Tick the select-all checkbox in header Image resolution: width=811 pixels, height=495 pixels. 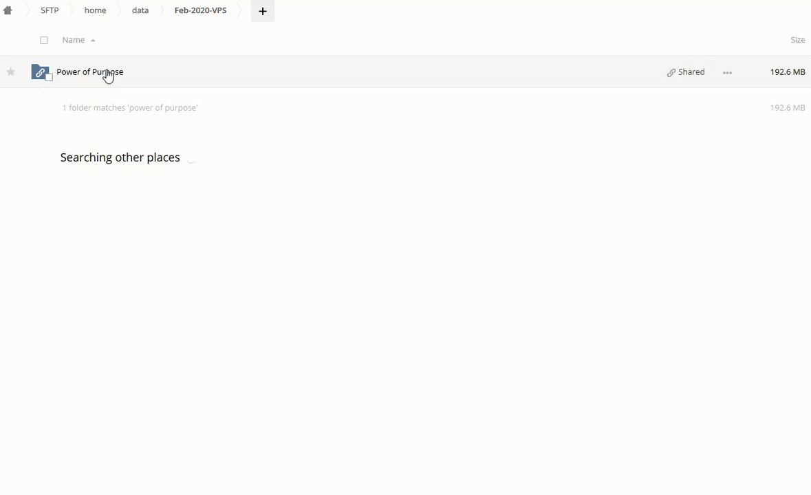tap(44, 40)
